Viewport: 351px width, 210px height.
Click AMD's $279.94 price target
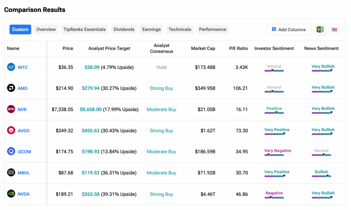[90, 88]
